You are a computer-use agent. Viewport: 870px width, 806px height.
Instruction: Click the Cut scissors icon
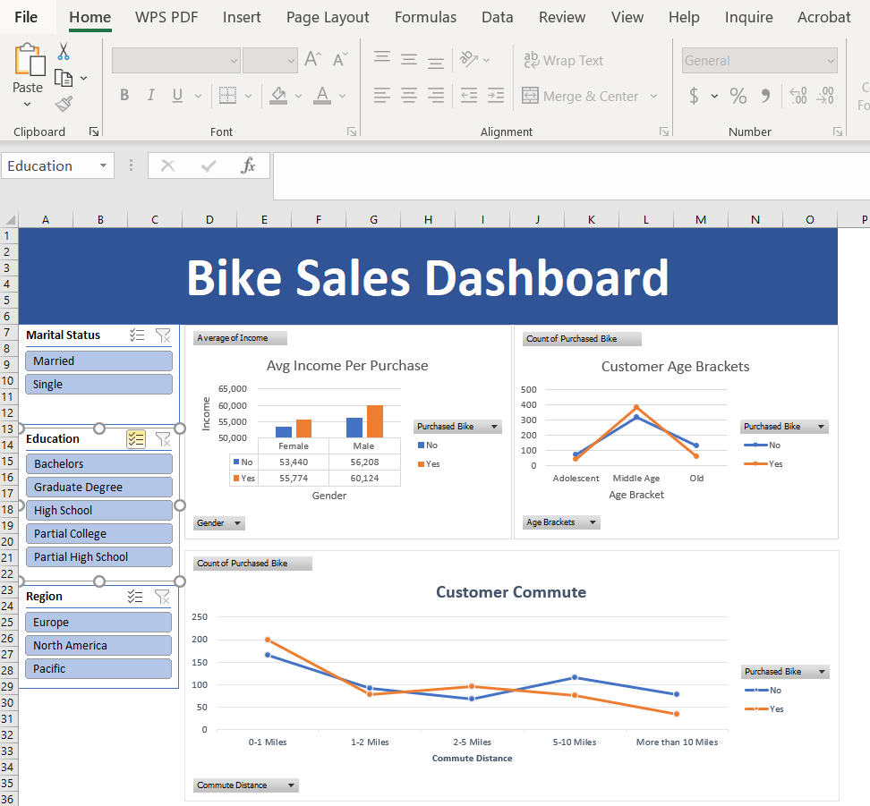point(64,52)
